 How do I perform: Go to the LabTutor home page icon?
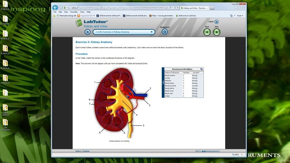[87, 32]
